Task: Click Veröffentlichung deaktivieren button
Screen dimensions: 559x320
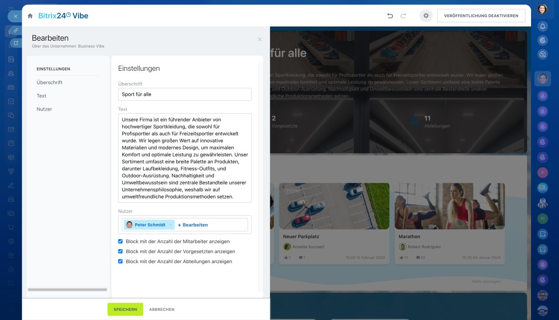Action: [481, 16]
